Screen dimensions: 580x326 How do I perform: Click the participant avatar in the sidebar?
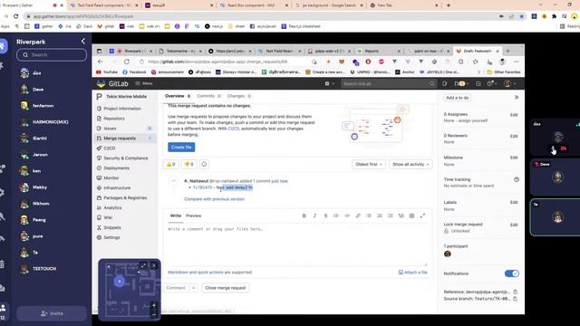click(447, 254)
